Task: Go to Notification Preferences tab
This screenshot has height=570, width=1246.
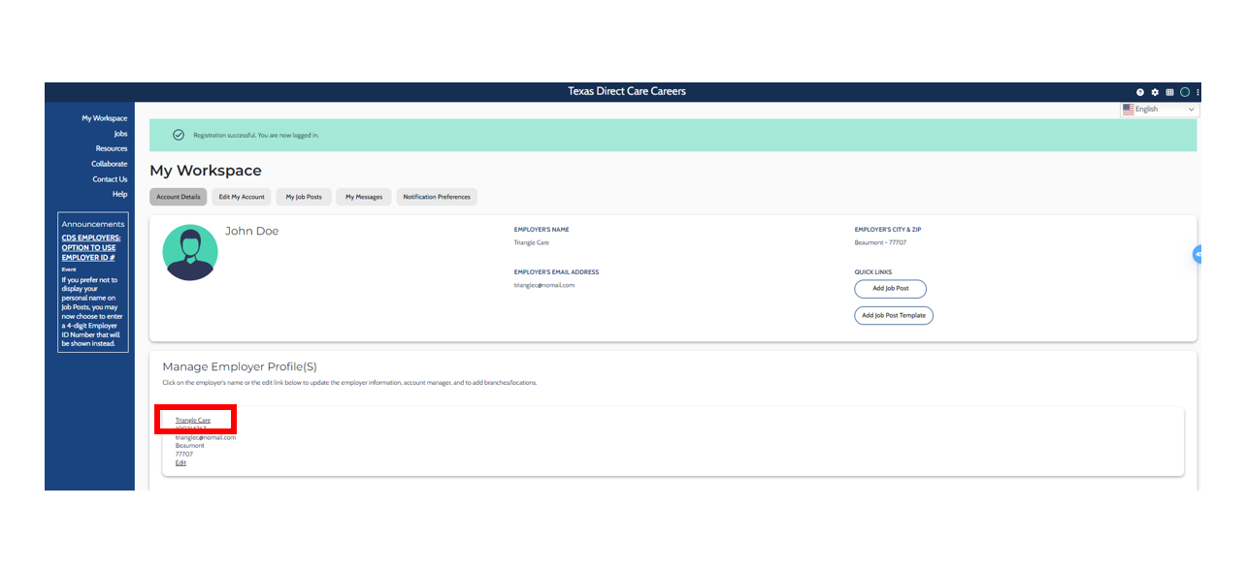Action: click(437, 197)
